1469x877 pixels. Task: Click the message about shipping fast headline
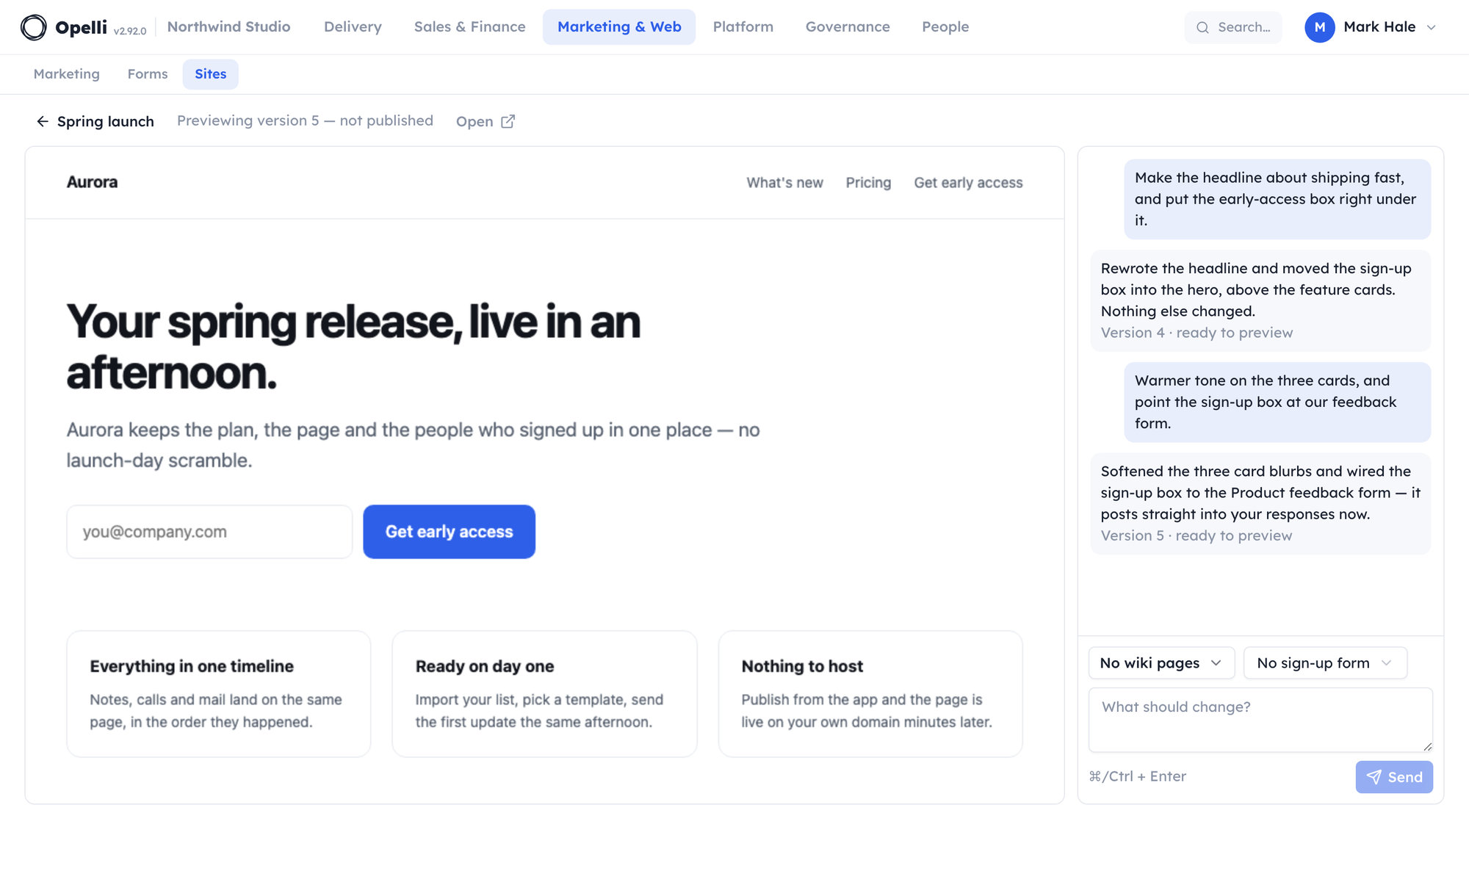tap(1277, 199)
